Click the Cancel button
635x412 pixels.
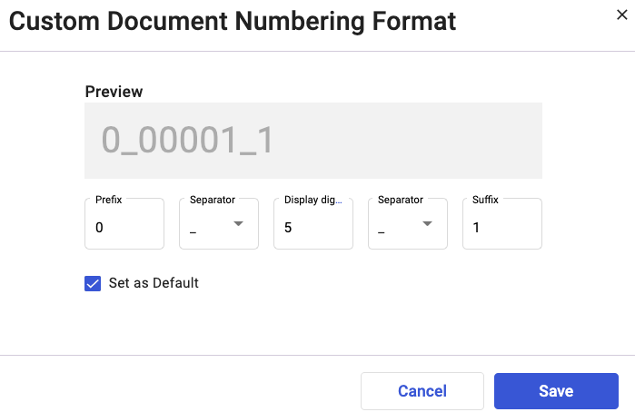point(422,391)
